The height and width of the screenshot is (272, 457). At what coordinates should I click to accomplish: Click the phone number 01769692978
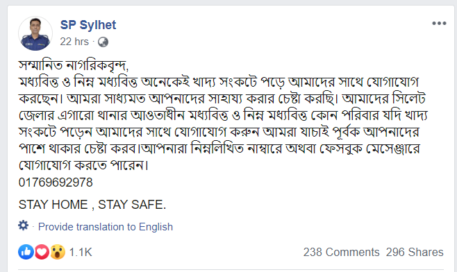[56, 182]
